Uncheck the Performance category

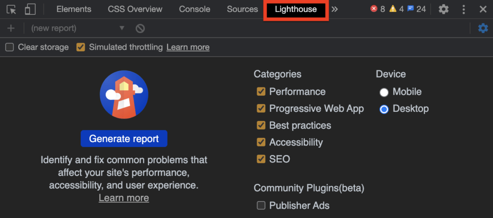tap(261, 92)
